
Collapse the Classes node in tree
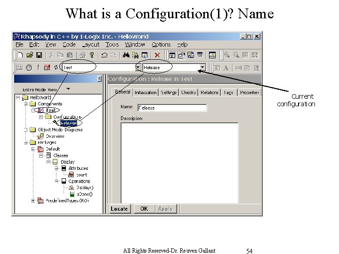coord(41,156)
